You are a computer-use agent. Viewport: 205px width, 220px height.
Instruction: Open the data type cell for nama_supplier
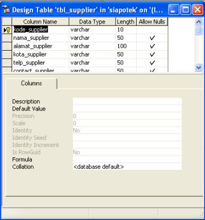[x=92, y=38]
